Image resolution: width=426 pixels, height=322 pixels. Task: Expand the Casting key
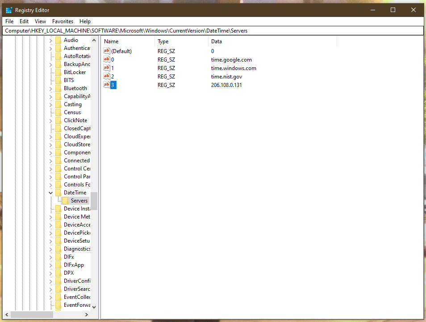[51, 104]
